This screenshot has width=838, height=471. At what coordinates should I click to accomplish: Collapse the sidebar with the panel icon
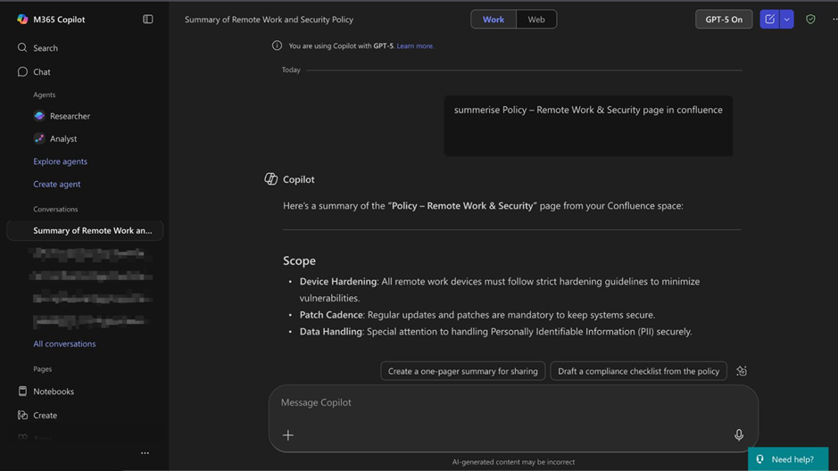point(148,20)
